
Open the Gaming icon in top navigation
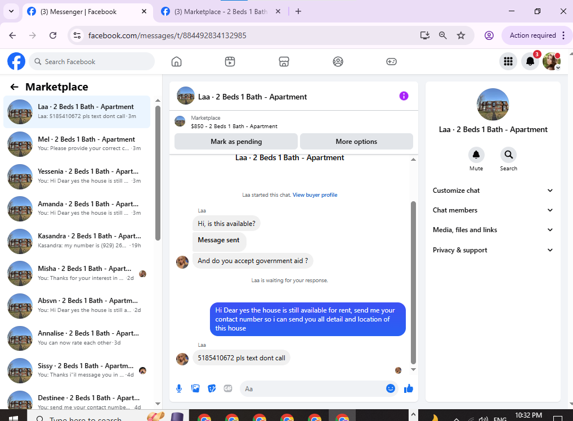point(391,62)
